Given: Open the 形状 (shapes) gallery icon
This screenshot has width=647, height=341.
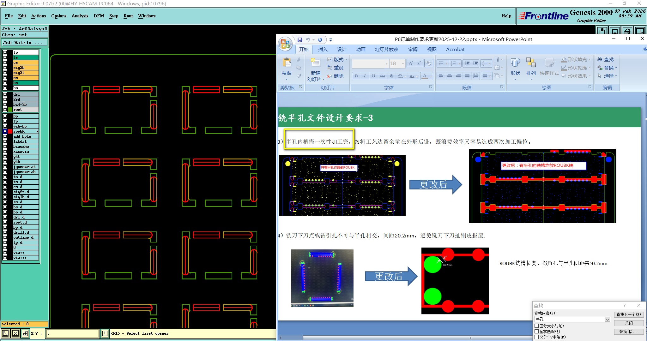Looking at the screenshot, I should [x=515, y=63].
